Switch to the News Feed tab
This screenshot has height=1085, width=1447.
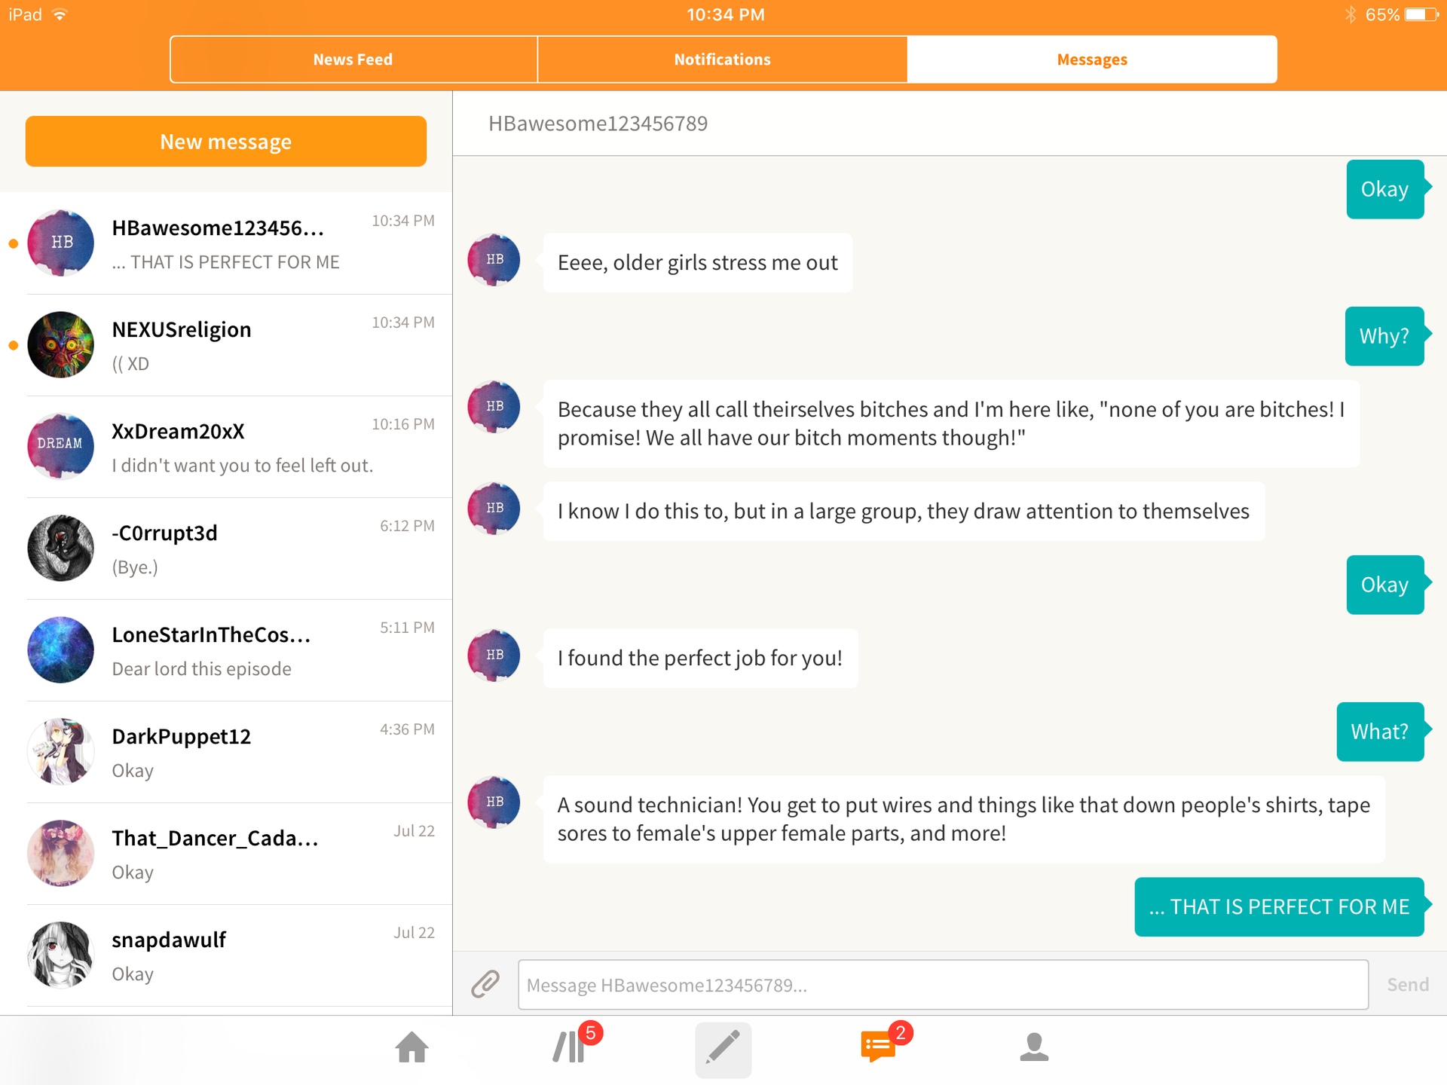point(353,60)
